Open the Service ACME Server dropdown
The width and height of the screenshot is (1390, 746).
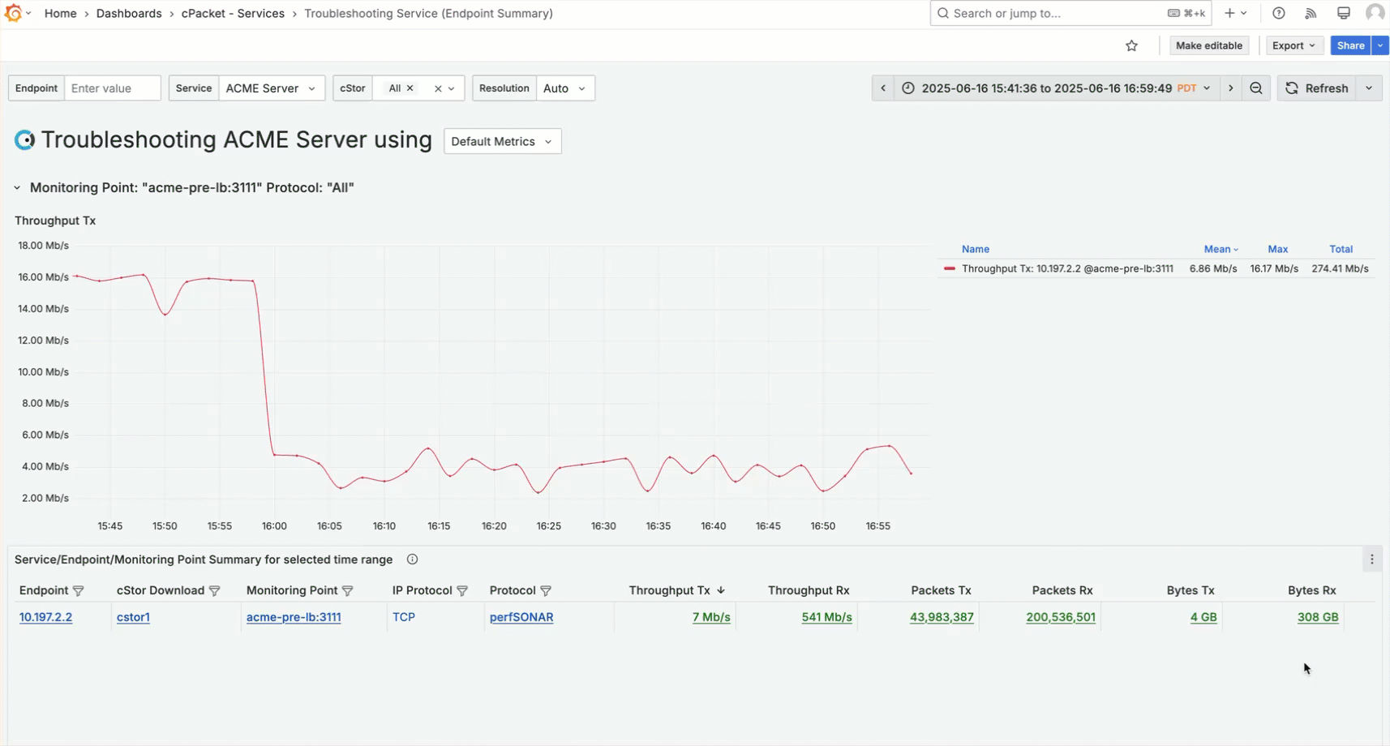(x=272, y=88)
